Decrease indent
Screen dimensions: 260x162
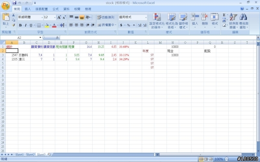tap(88, 25)
